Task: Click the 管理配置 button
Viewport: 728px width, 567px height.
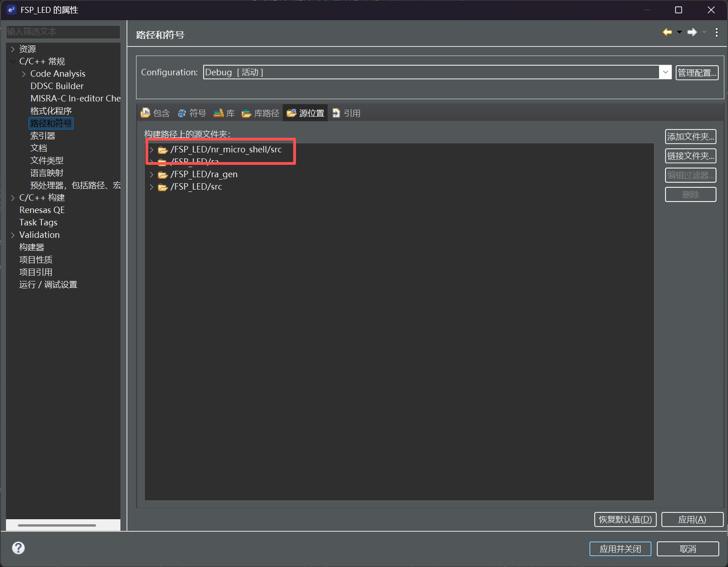Action: pyautogui.click(x=697, y=73)
